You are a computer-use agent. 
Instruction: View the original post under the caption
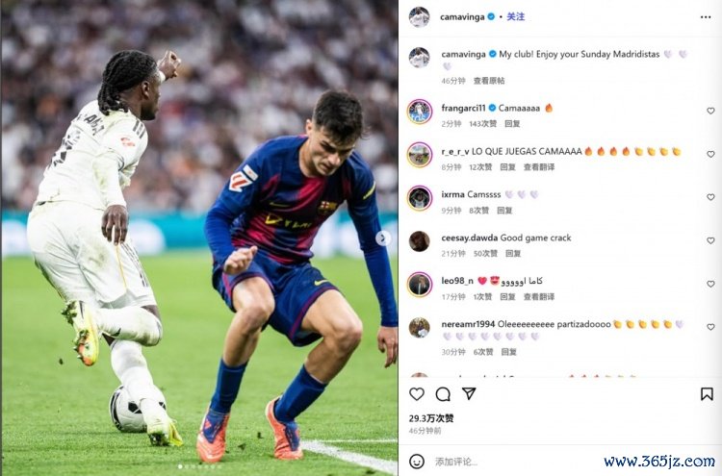click(x=489, y=81)
